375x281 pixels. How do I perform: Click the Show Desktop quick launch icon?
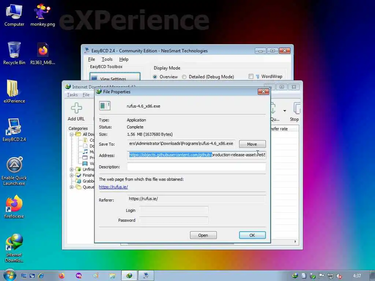(x=24, y=276)
